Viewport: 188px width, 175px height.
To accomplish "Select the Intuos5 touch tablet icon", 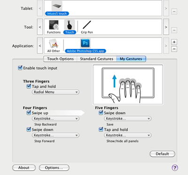I will [x=57, y=6].
